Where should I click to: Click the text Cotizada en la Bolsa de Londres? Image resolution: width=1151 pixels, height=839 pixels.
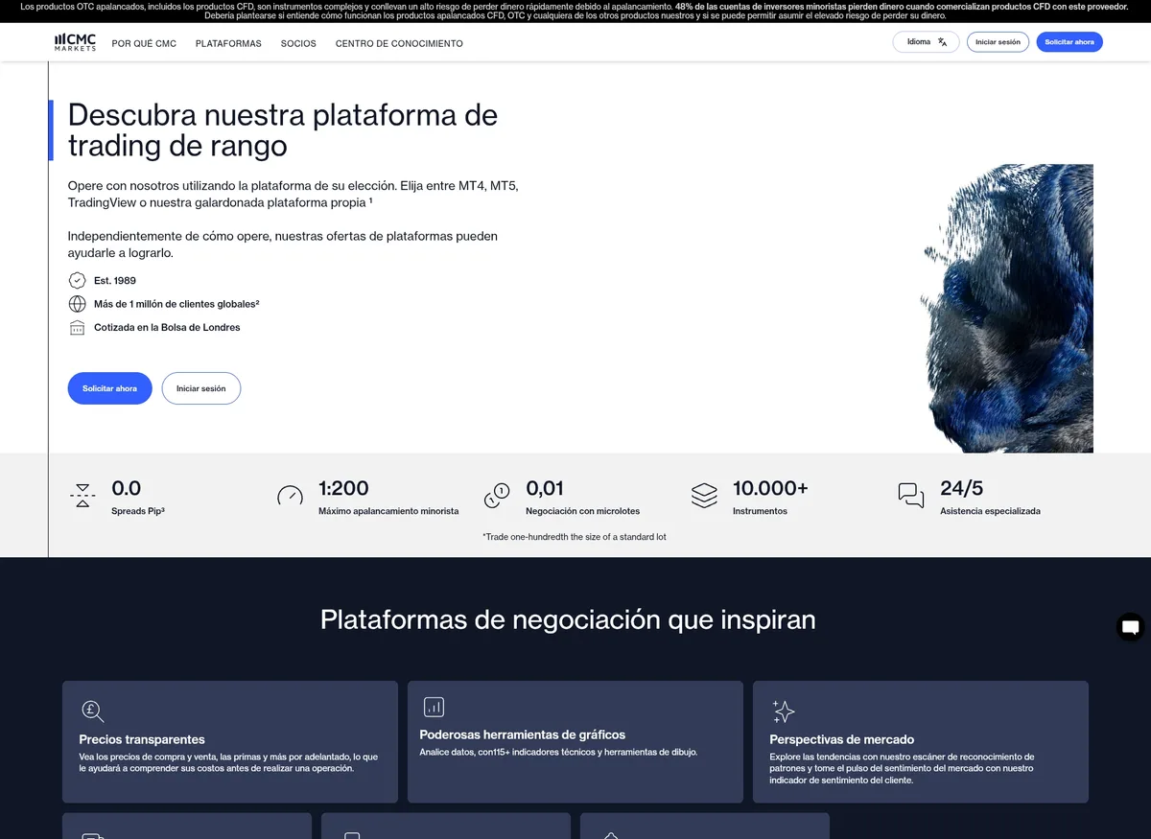167,327
